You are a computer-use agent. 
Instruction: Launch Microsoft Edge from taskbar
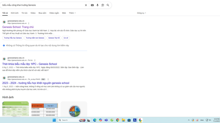95,120
